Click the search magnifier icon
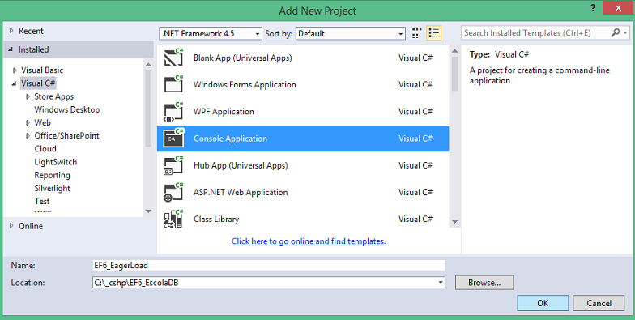Viewport: 635px width, 320px height. coord(616,32)
